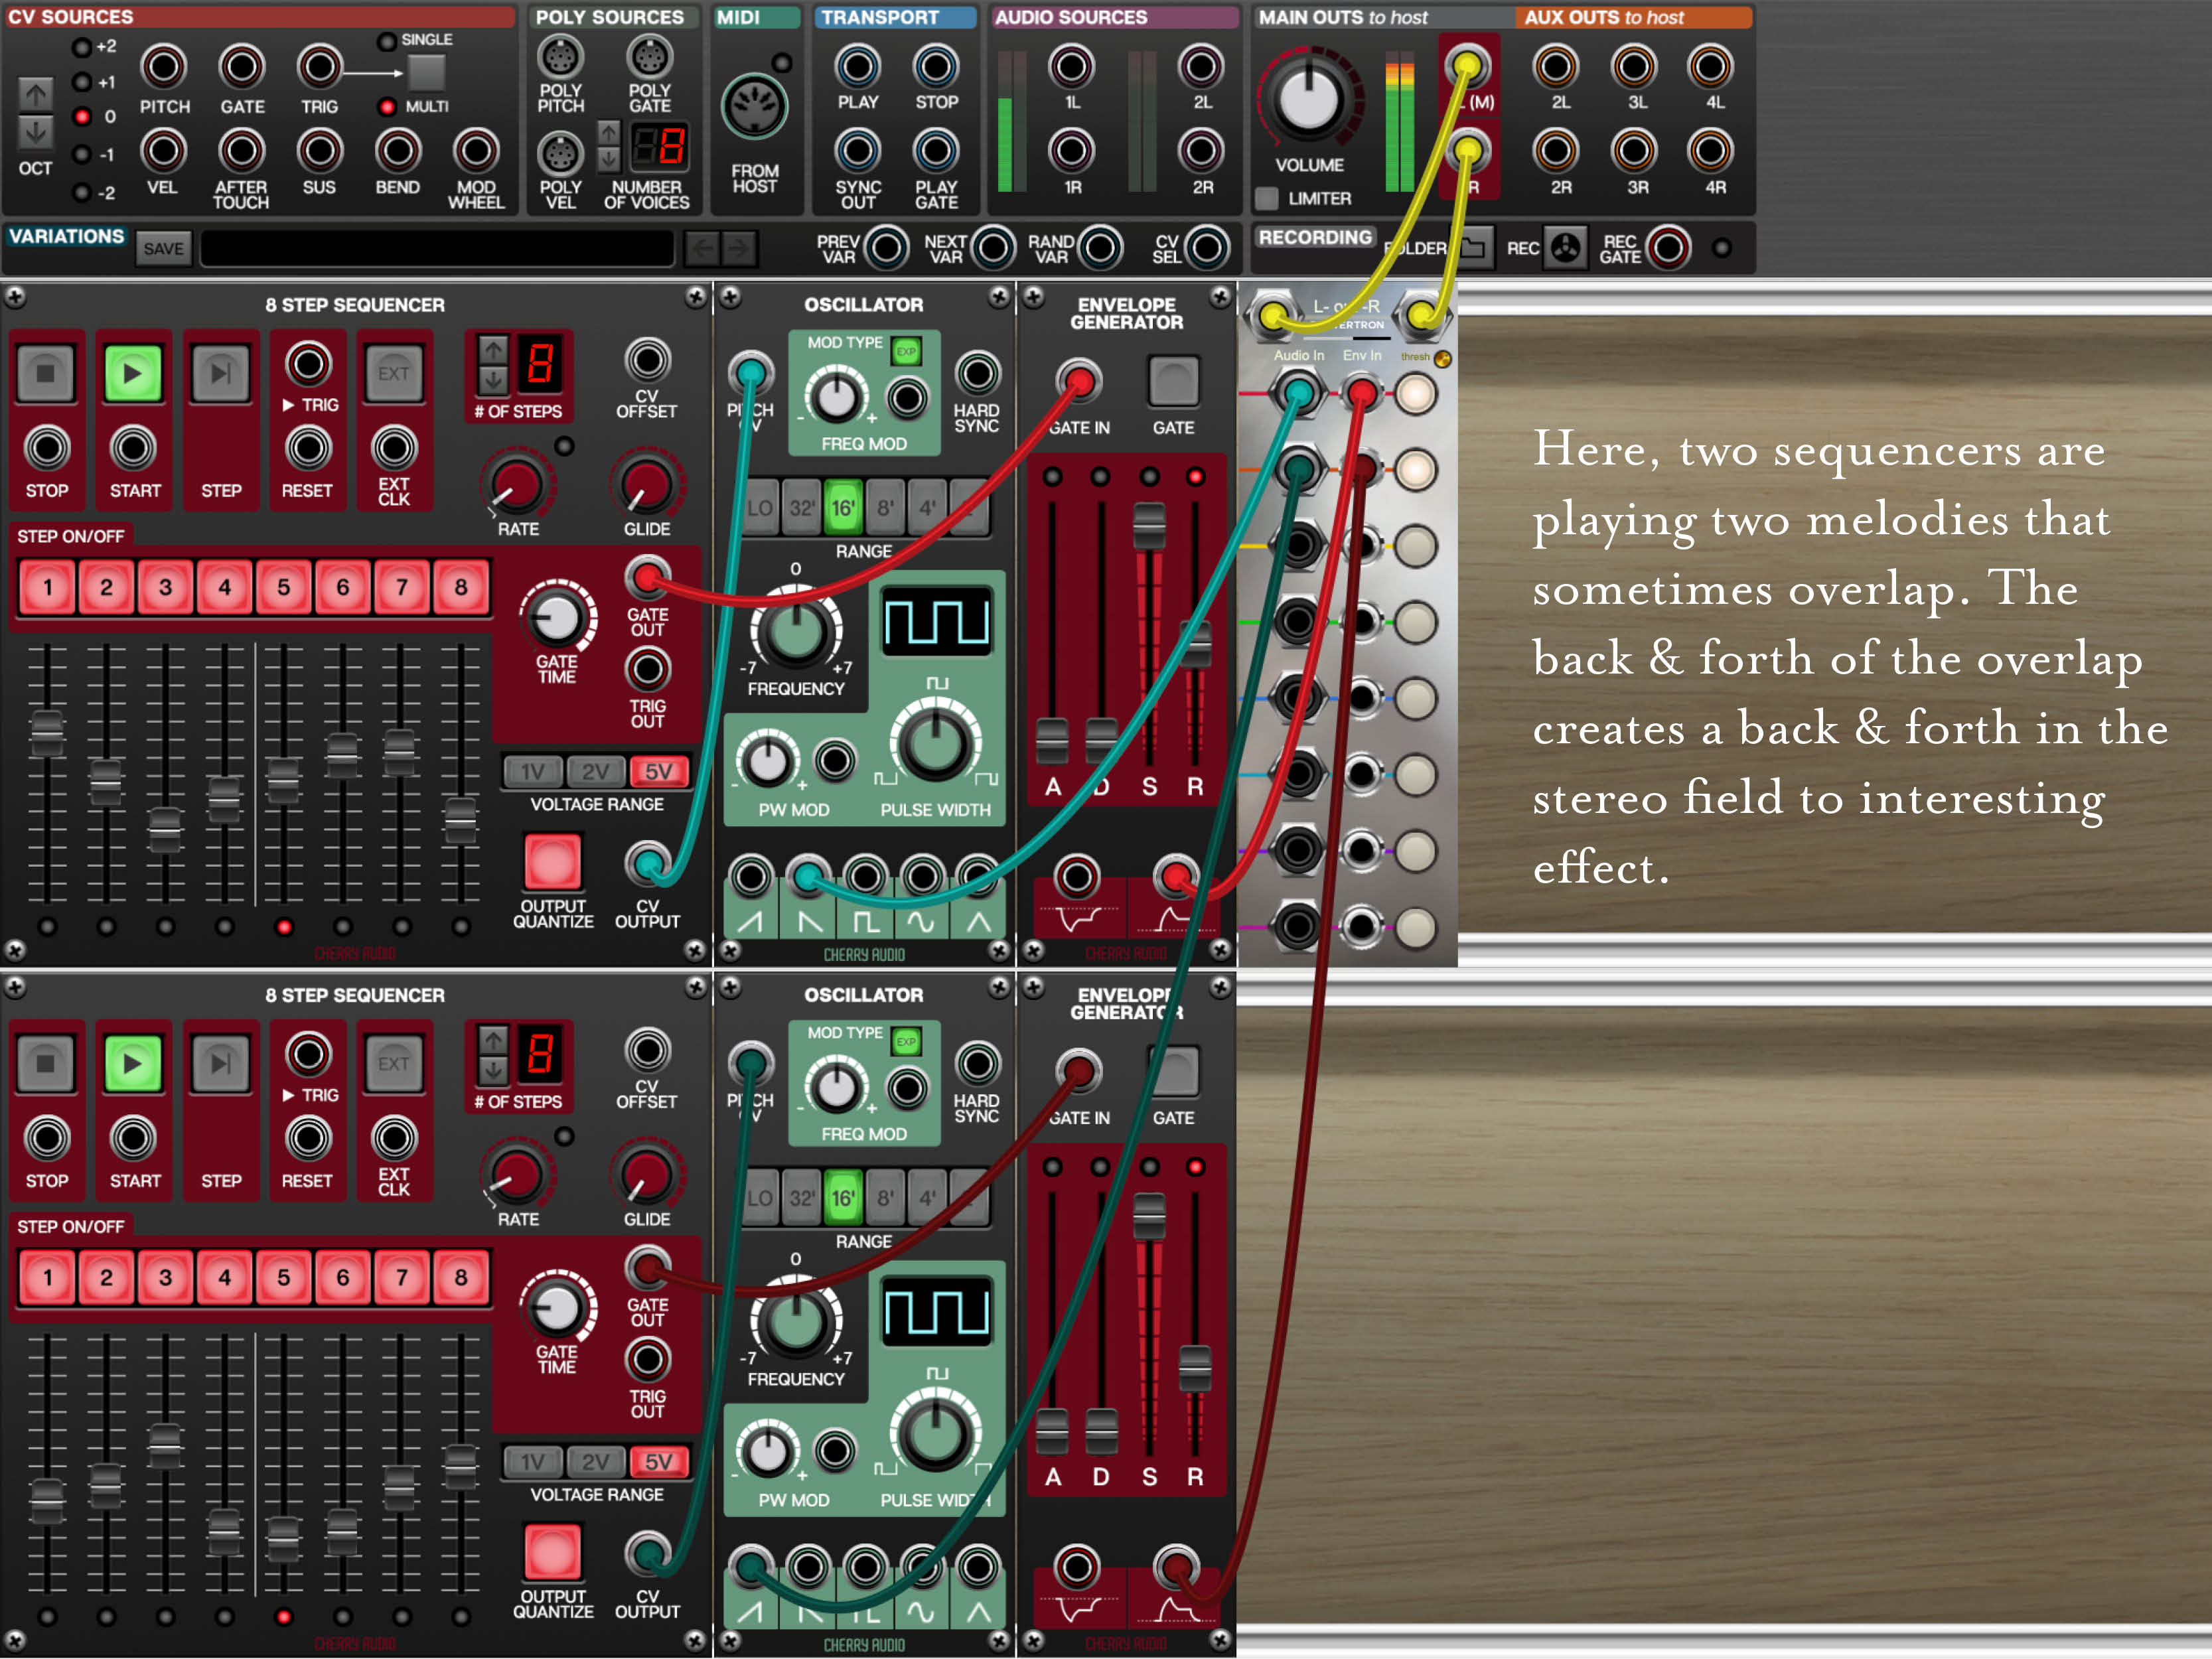Increase top sequencer's number of steps

pyautogui.click(x=493, y=350)
